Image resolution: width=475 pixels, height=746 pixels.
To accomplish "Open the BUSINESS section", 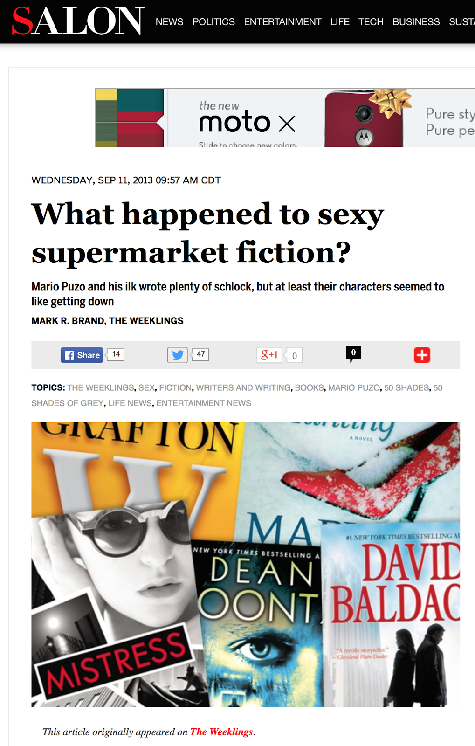I will coord(416,22).
